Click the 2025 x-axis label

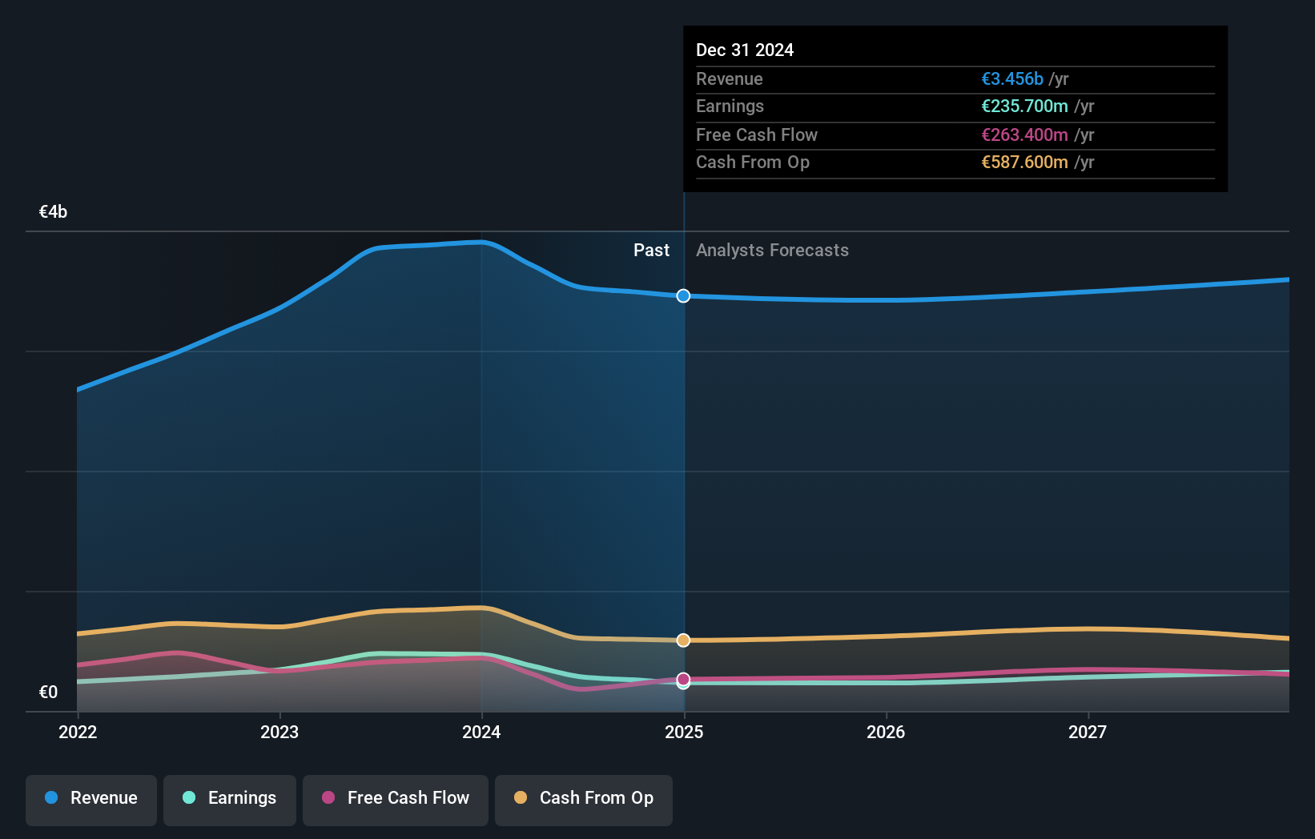coord(684,733)
